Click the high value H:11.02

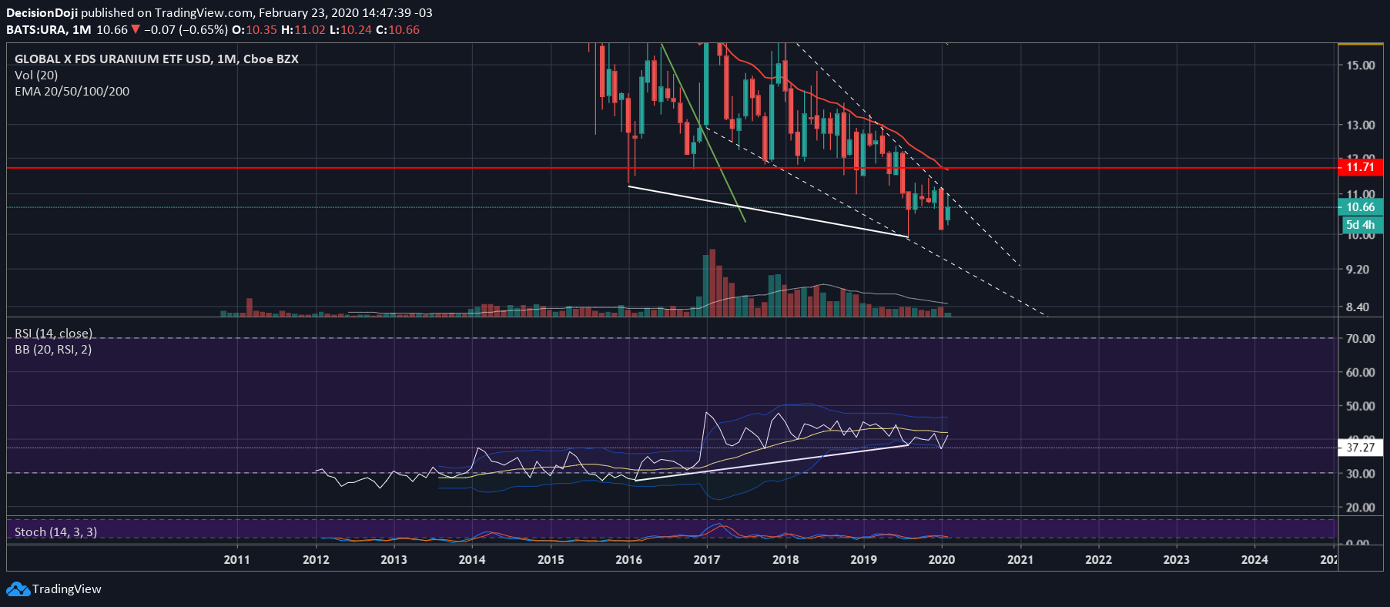click(x=303, y=30)
